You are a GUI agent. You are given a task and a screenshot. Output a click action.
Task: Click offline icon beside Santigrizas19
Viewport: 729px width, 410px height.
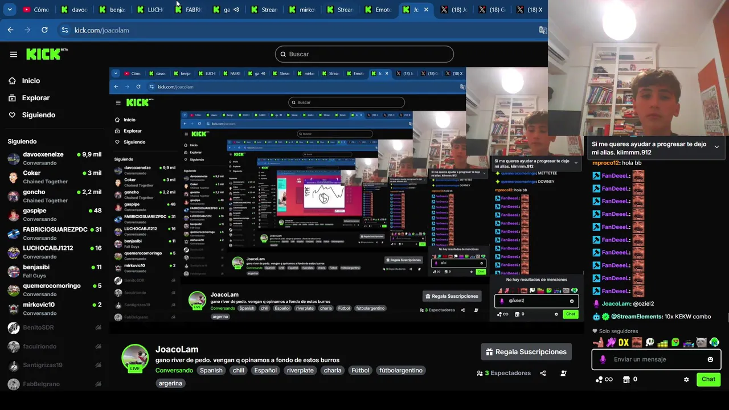coord(98,365)
